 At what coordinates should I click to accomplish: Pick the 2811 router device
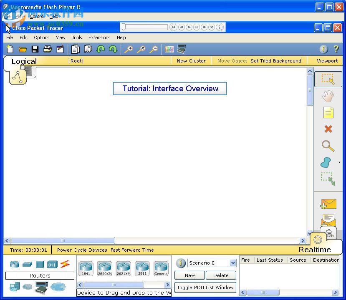coord(142,268)
